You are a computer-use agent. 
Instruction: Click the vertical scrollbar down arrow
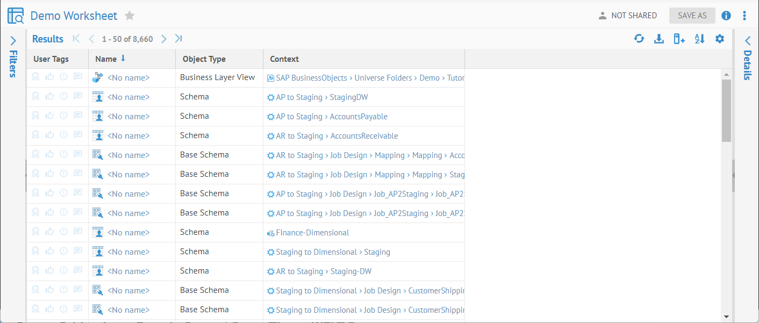[x=726, y=317]
